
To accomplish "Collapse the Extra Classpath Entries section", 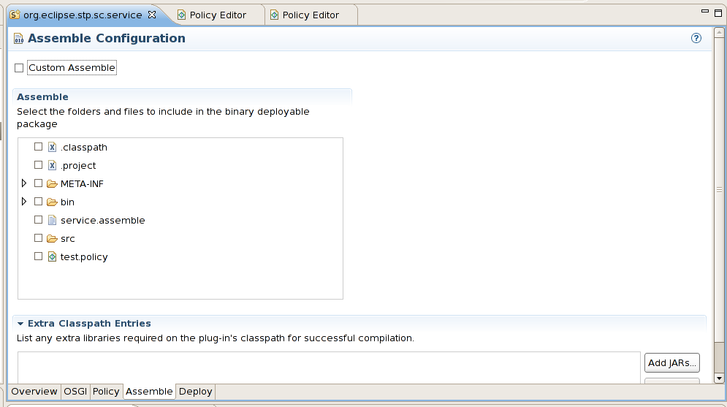I will [x=21, y=323].
